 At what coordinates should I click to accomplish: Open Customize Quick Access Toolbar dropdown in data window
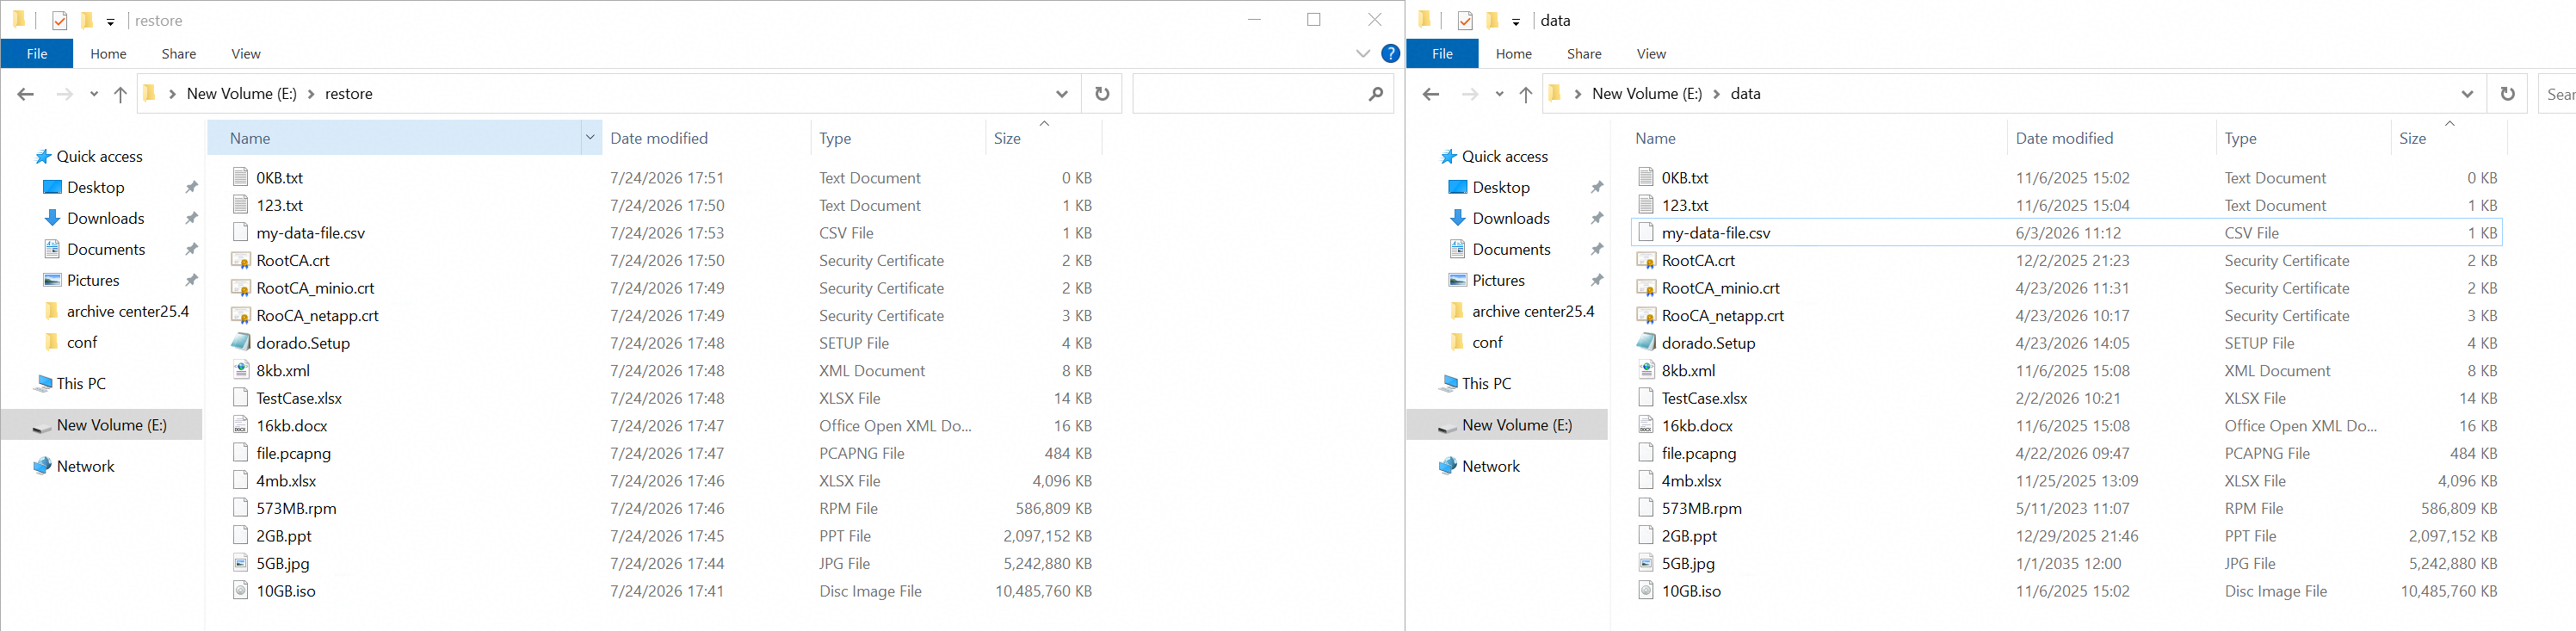tap(1515, 21)
